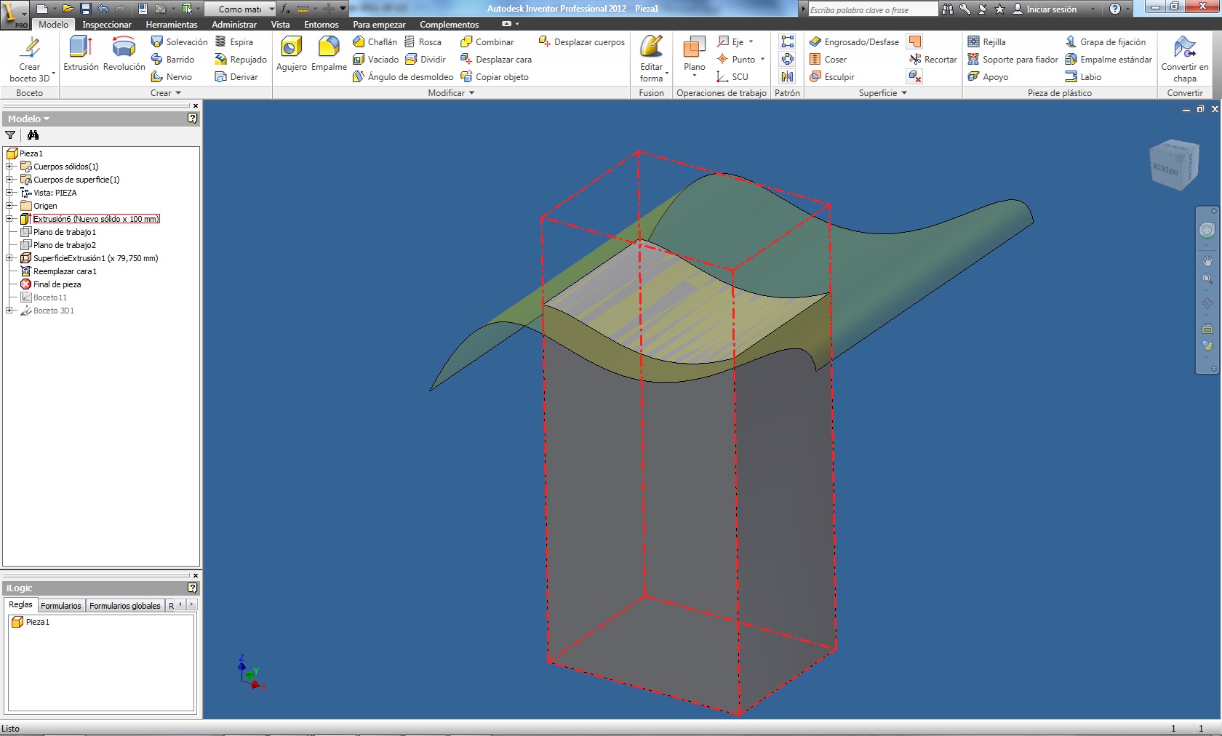The height and width of the screenshot is (736, 1222).
Task: Select the Barrido tool
Action: [172, 60]
